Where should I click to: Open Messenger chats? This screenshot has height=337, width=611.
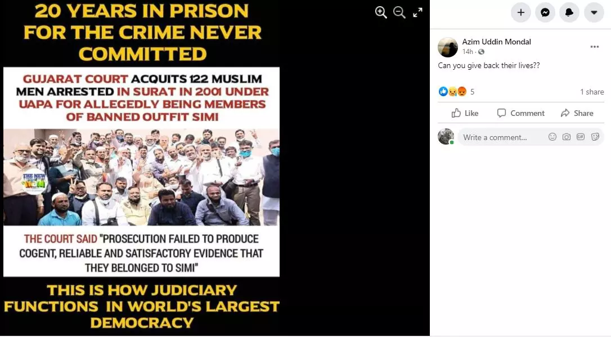545,12
